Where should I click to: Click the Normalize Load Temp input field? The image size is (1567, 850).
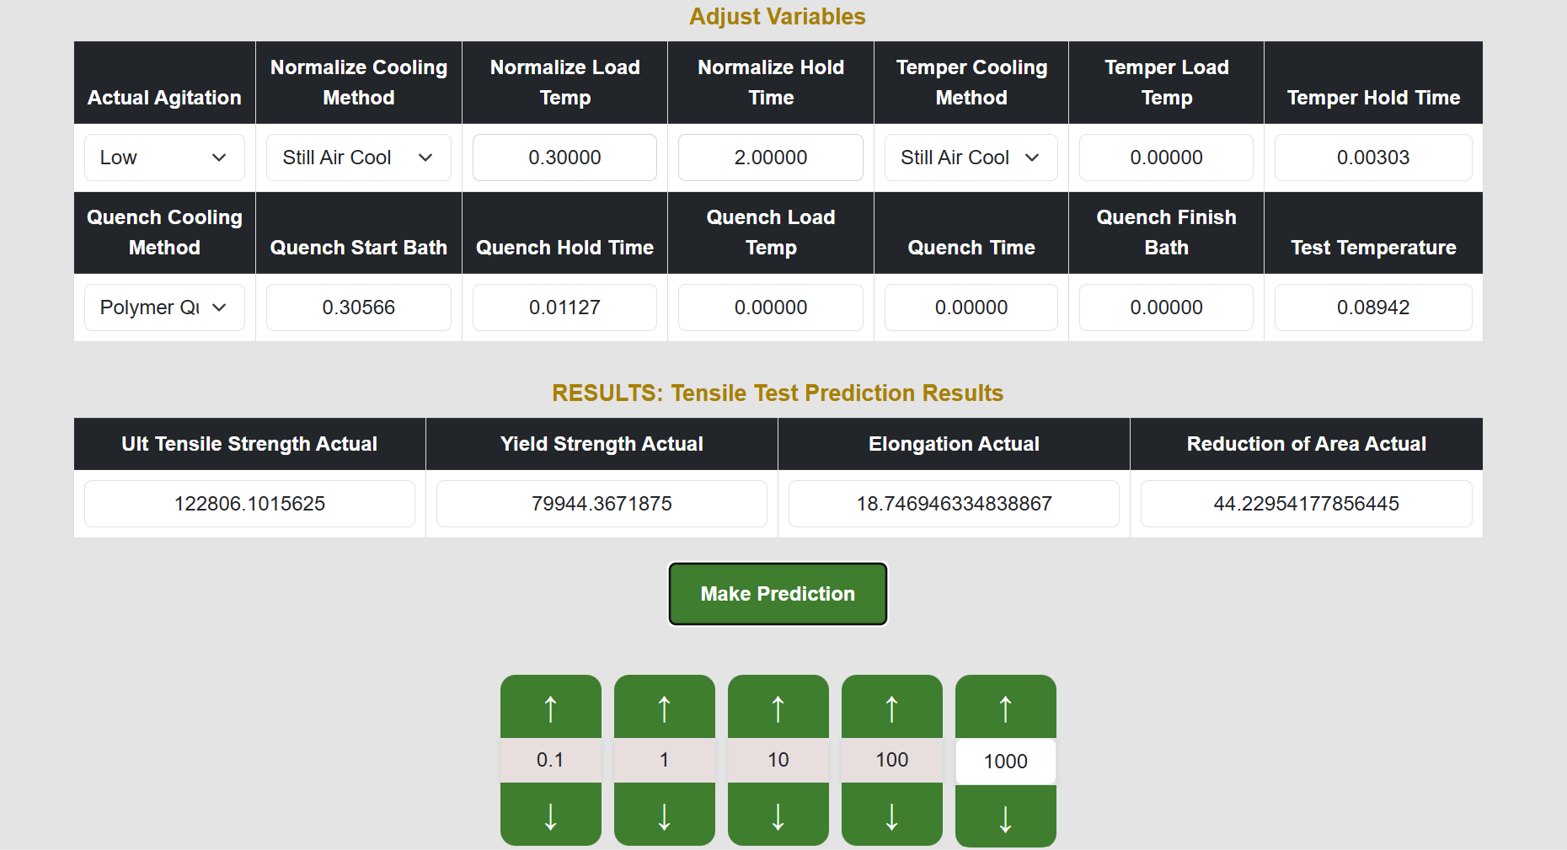pos(564,158)
